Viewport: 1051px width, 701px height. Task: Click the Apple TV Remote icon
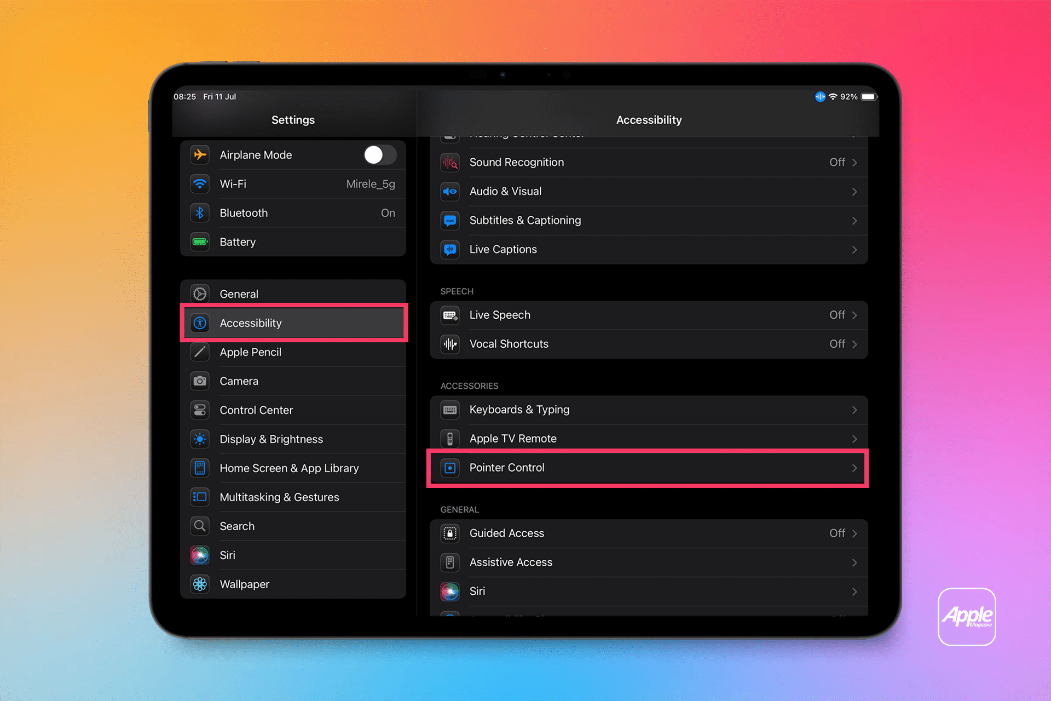pos(450,439)
